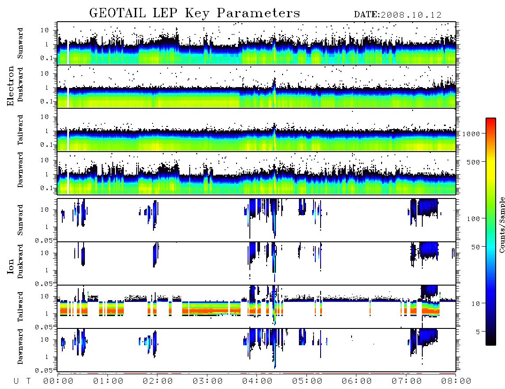The image size is (505, 389).
Task: Click the Ion group axis label
Action: (11, 267)
